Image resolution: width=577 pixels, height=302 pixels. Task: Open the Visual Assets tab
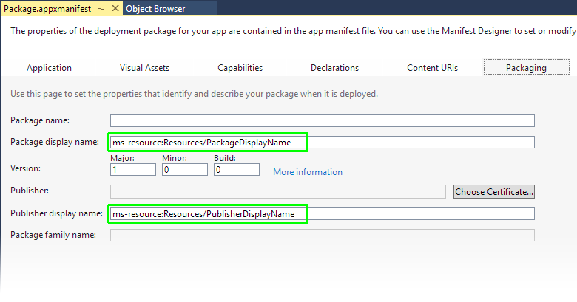coord(144,67)
